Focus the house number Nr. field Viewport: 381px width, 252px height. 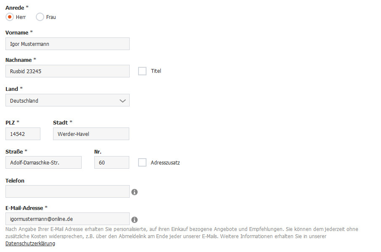coord(112,162)
